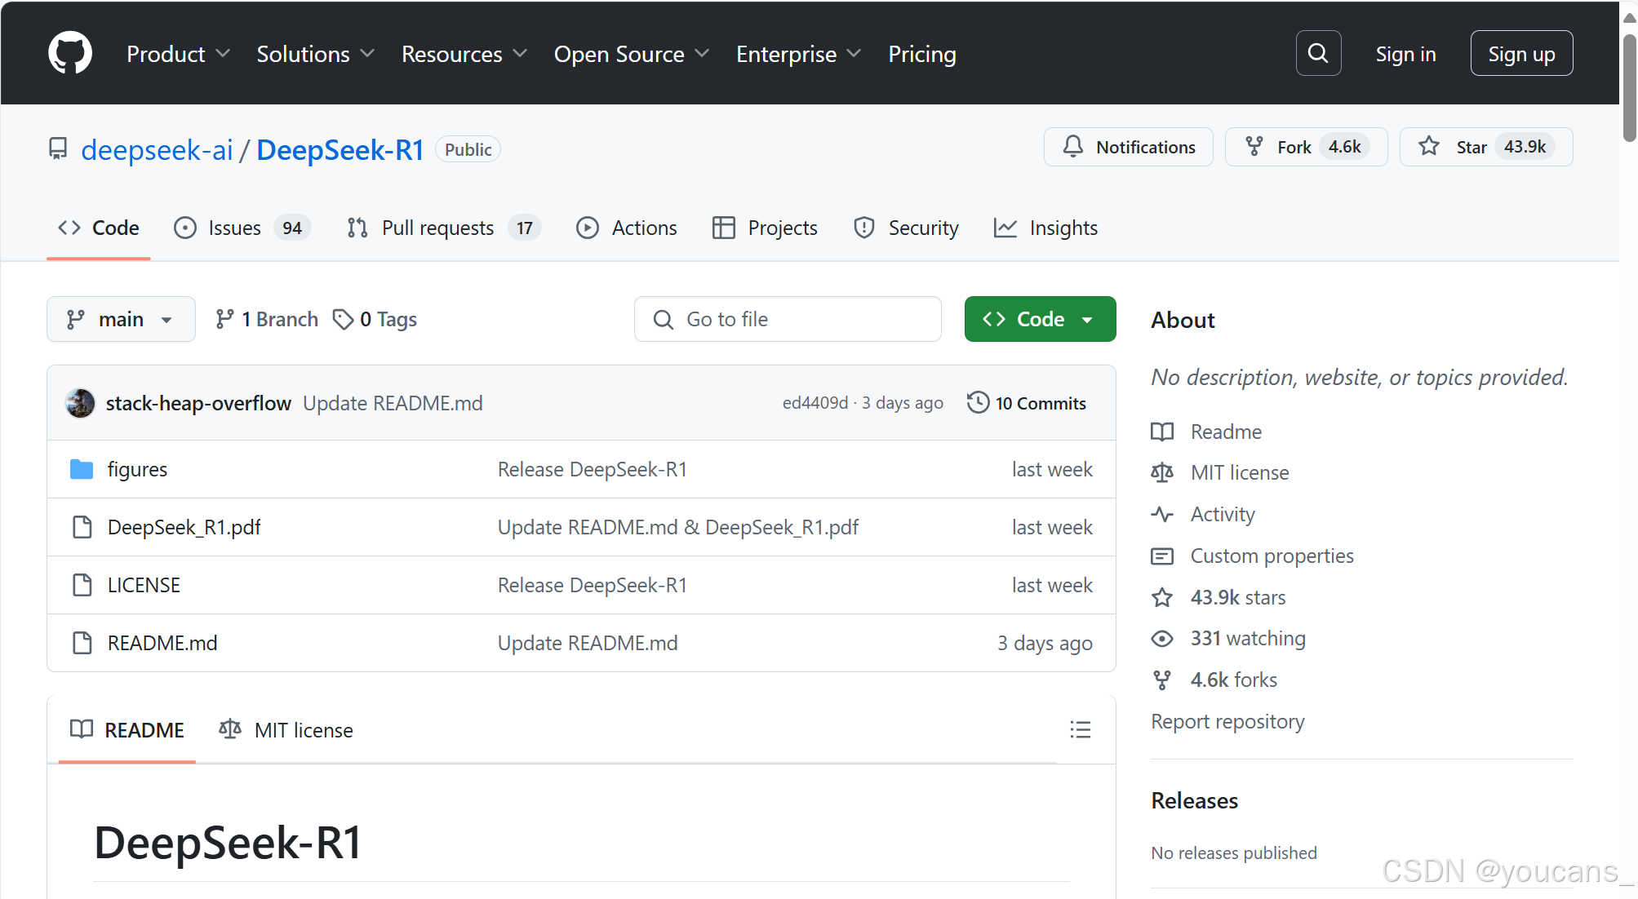Open the deepseek-ai owner link
The image size is (1638, 899).
[x=157, y=149]
